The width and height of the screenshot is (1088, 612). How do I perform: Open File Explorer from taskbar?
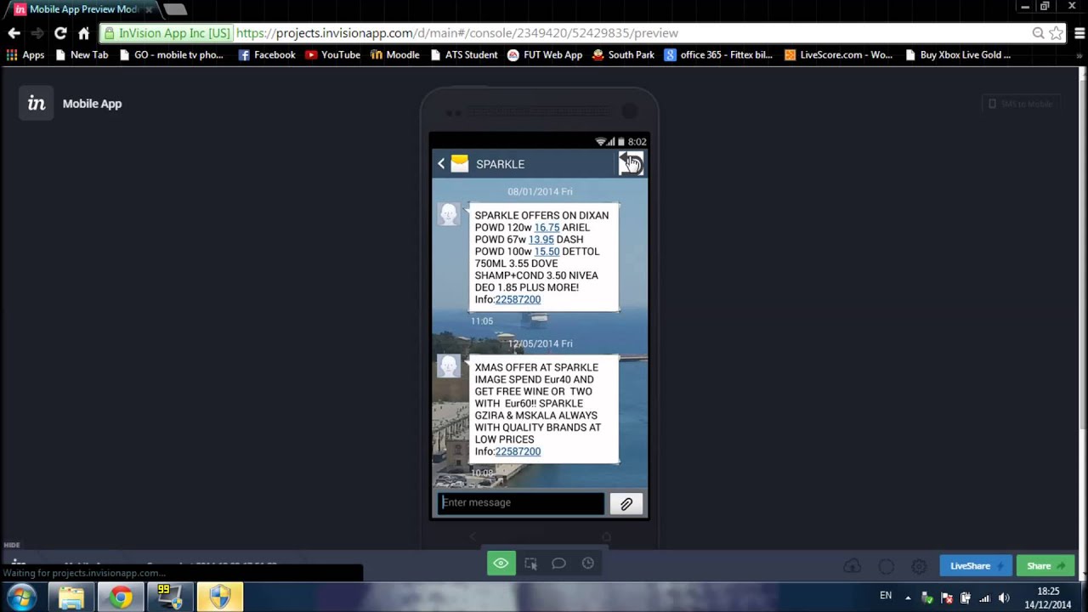click(x=71, y=598)
